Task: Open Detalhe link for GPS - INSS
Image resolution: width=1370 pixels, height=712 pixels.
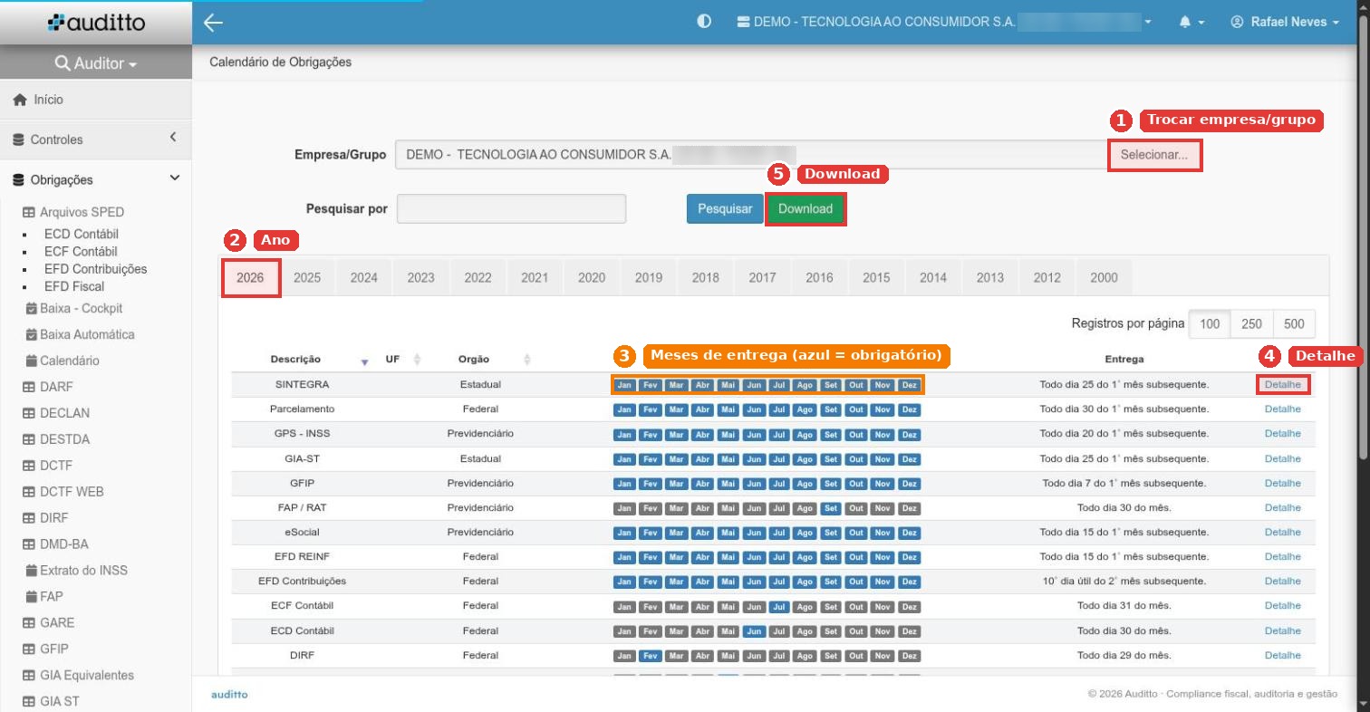Action: 1282,434
